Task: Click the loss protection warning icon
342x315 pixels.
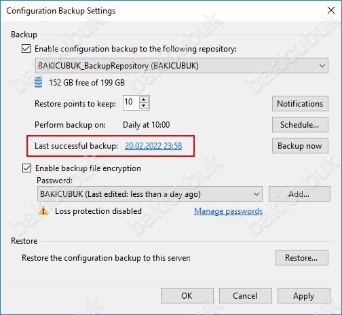Action: (43, 211)
